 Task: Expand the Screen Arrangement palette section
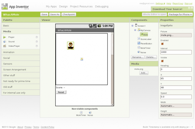pos(21,70)
